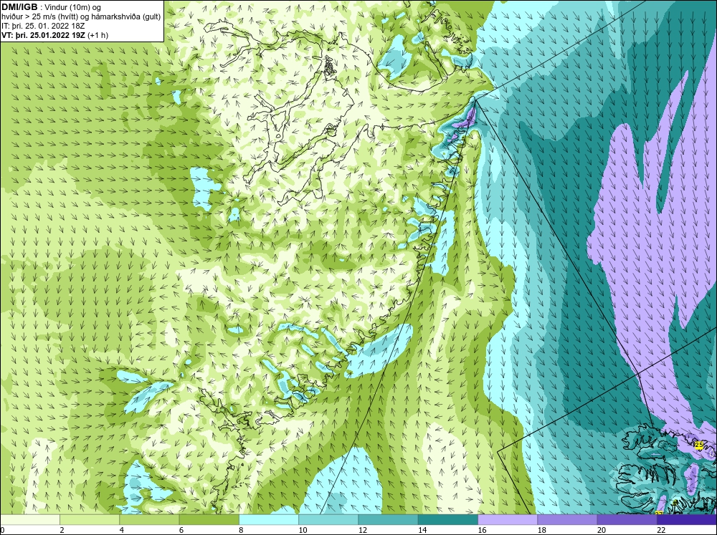Select the 18–20 m/s medium purple swatch

point(567,520)
